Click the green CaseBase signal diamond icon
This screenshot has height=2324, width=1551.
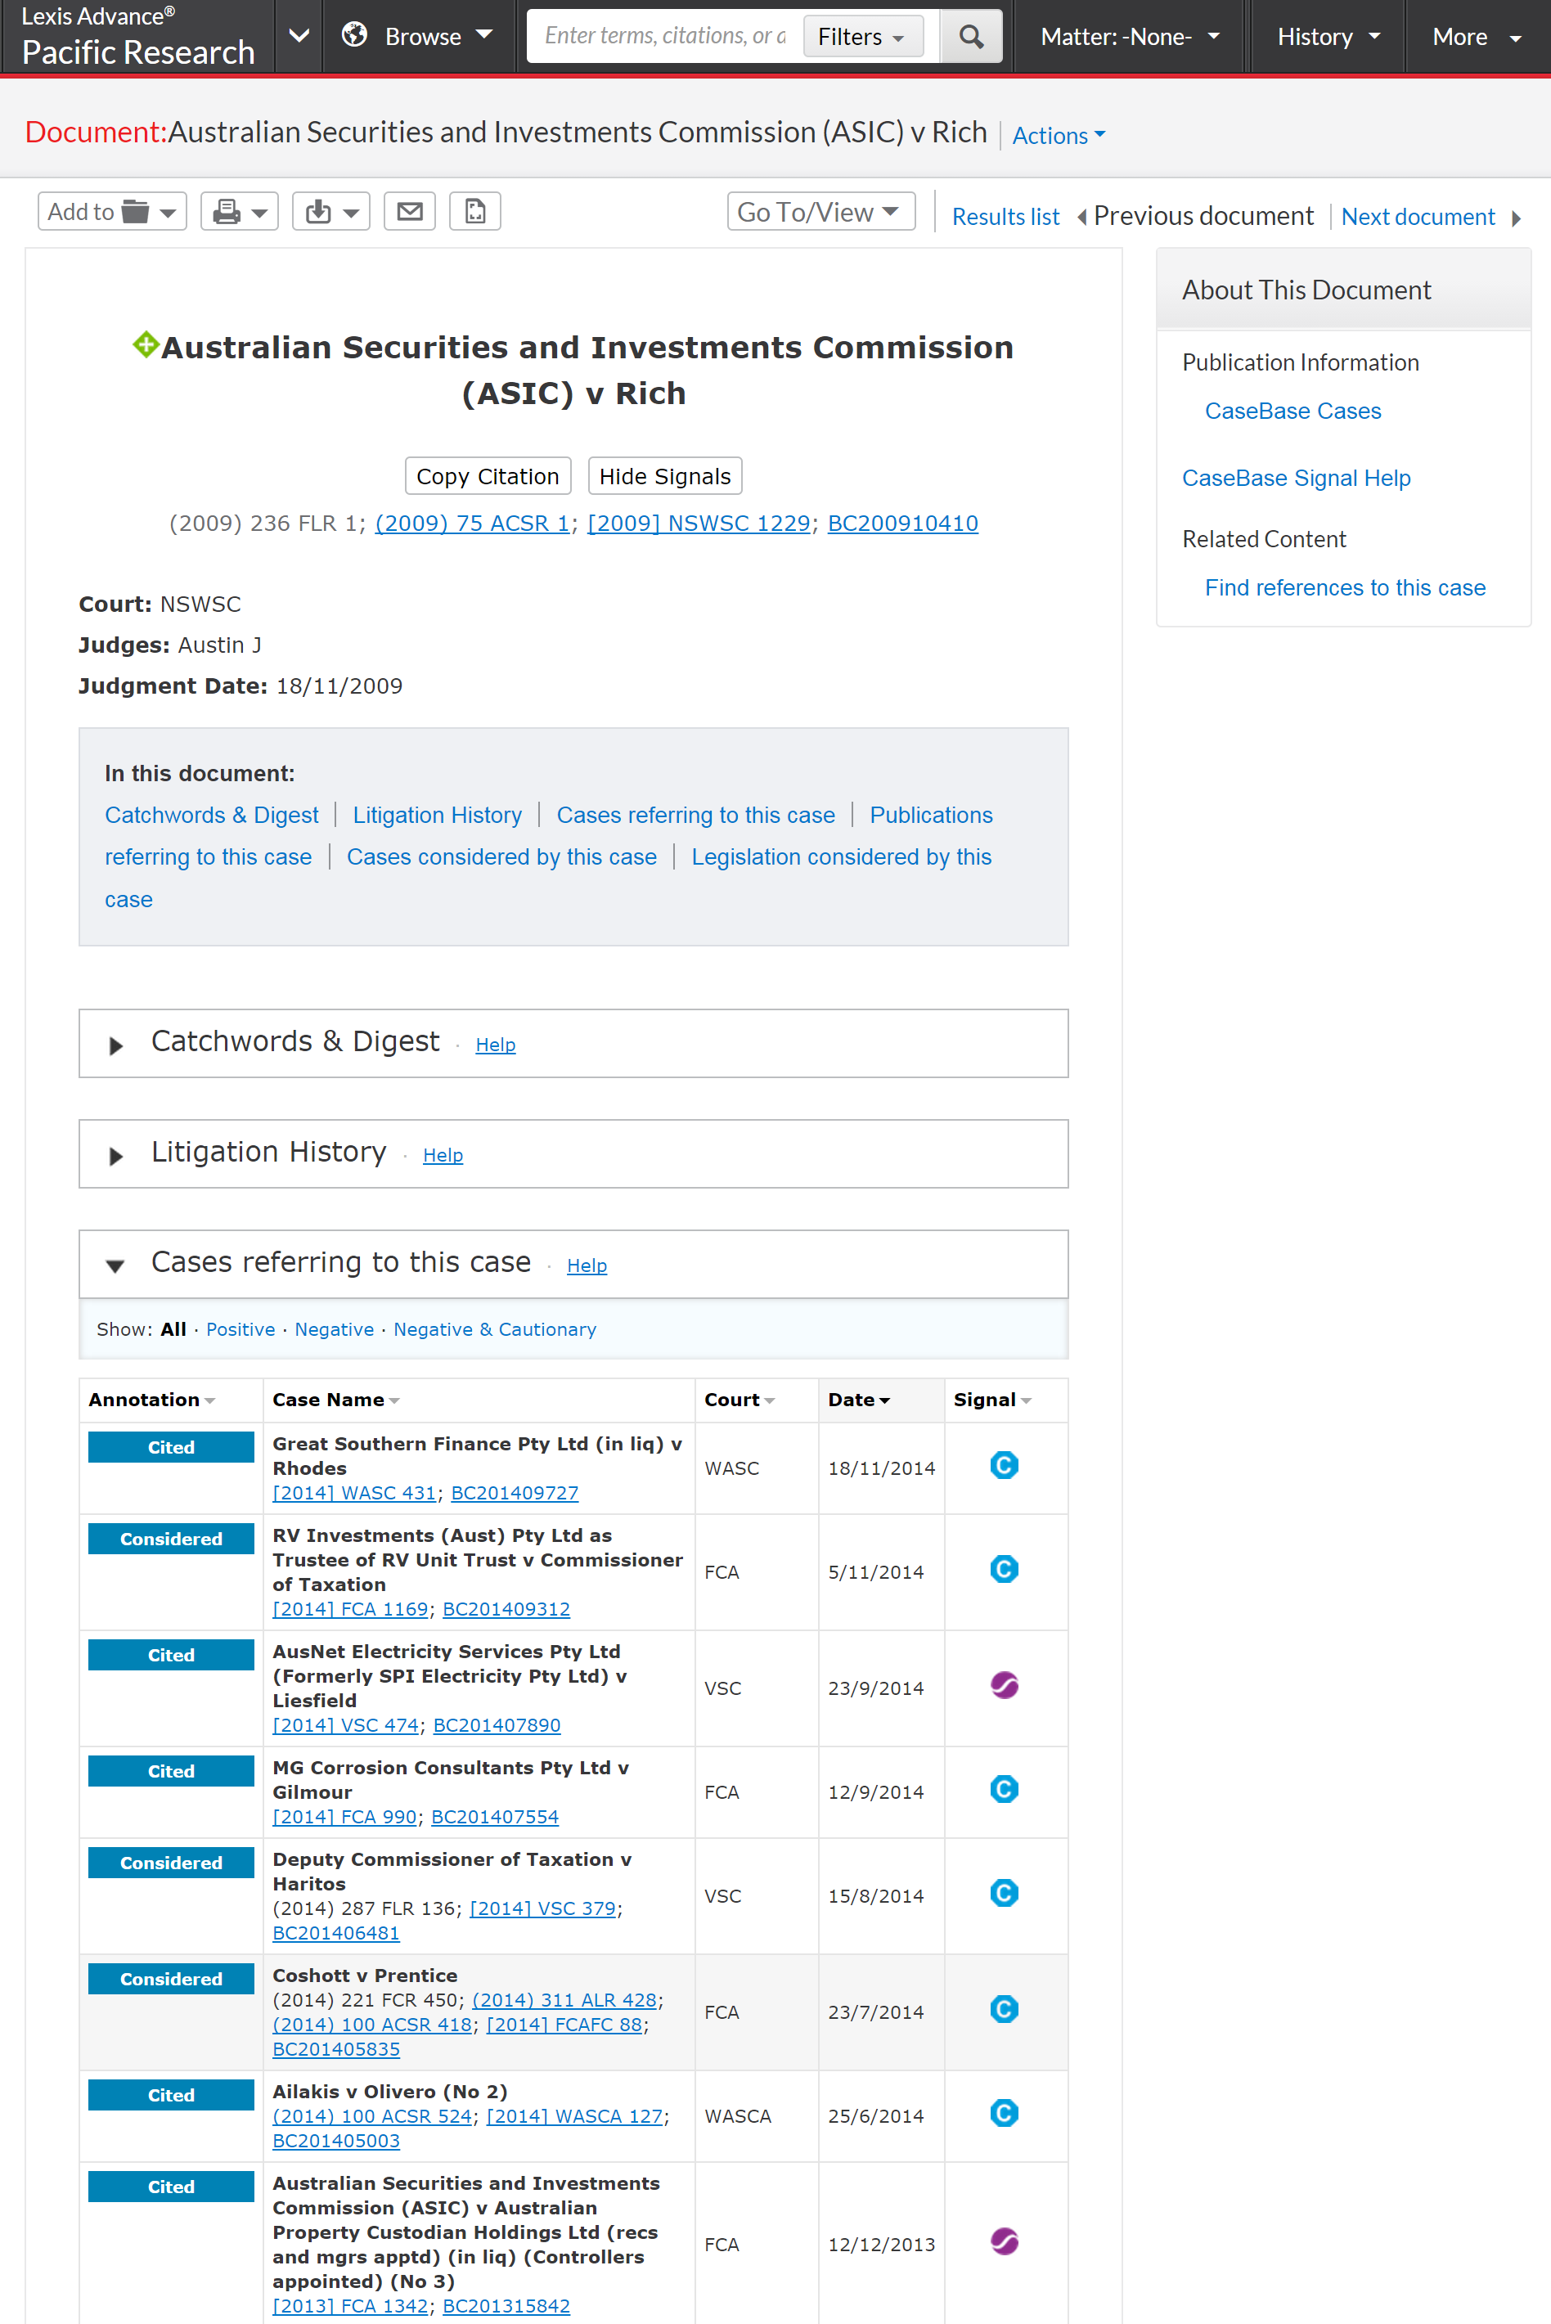146,344
